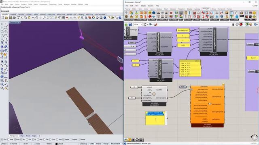Click the Paste clipboard icon in Rhino toolbar
This screenshot has width=259, height=145.
click(x=29, y=18)
